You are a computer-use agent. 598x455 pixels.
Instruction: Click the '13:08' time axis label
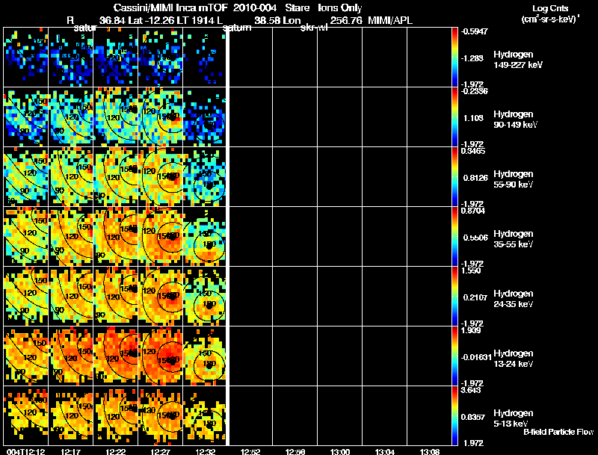429,452
